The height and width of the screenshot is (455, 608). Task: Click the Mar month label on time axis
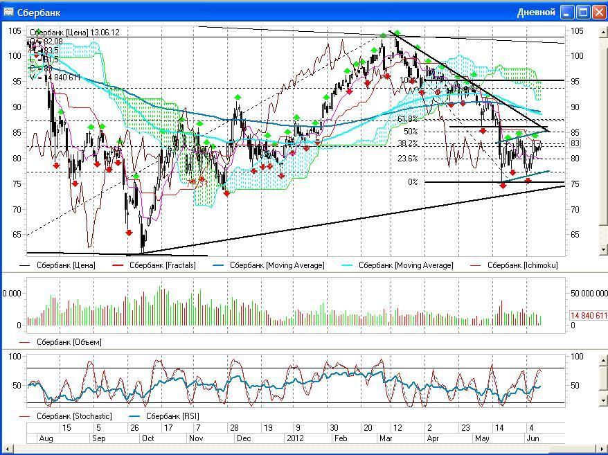coord(386,438)
